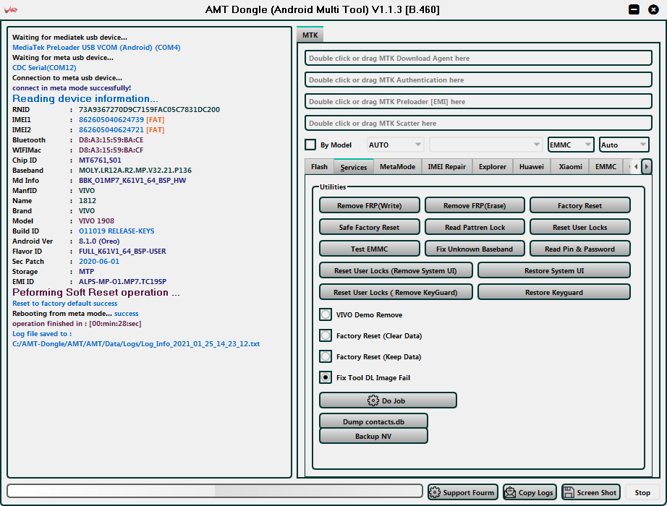667x506 pixels.
Task: Click the Screen Shot save icon
Action: coord(569,492)
